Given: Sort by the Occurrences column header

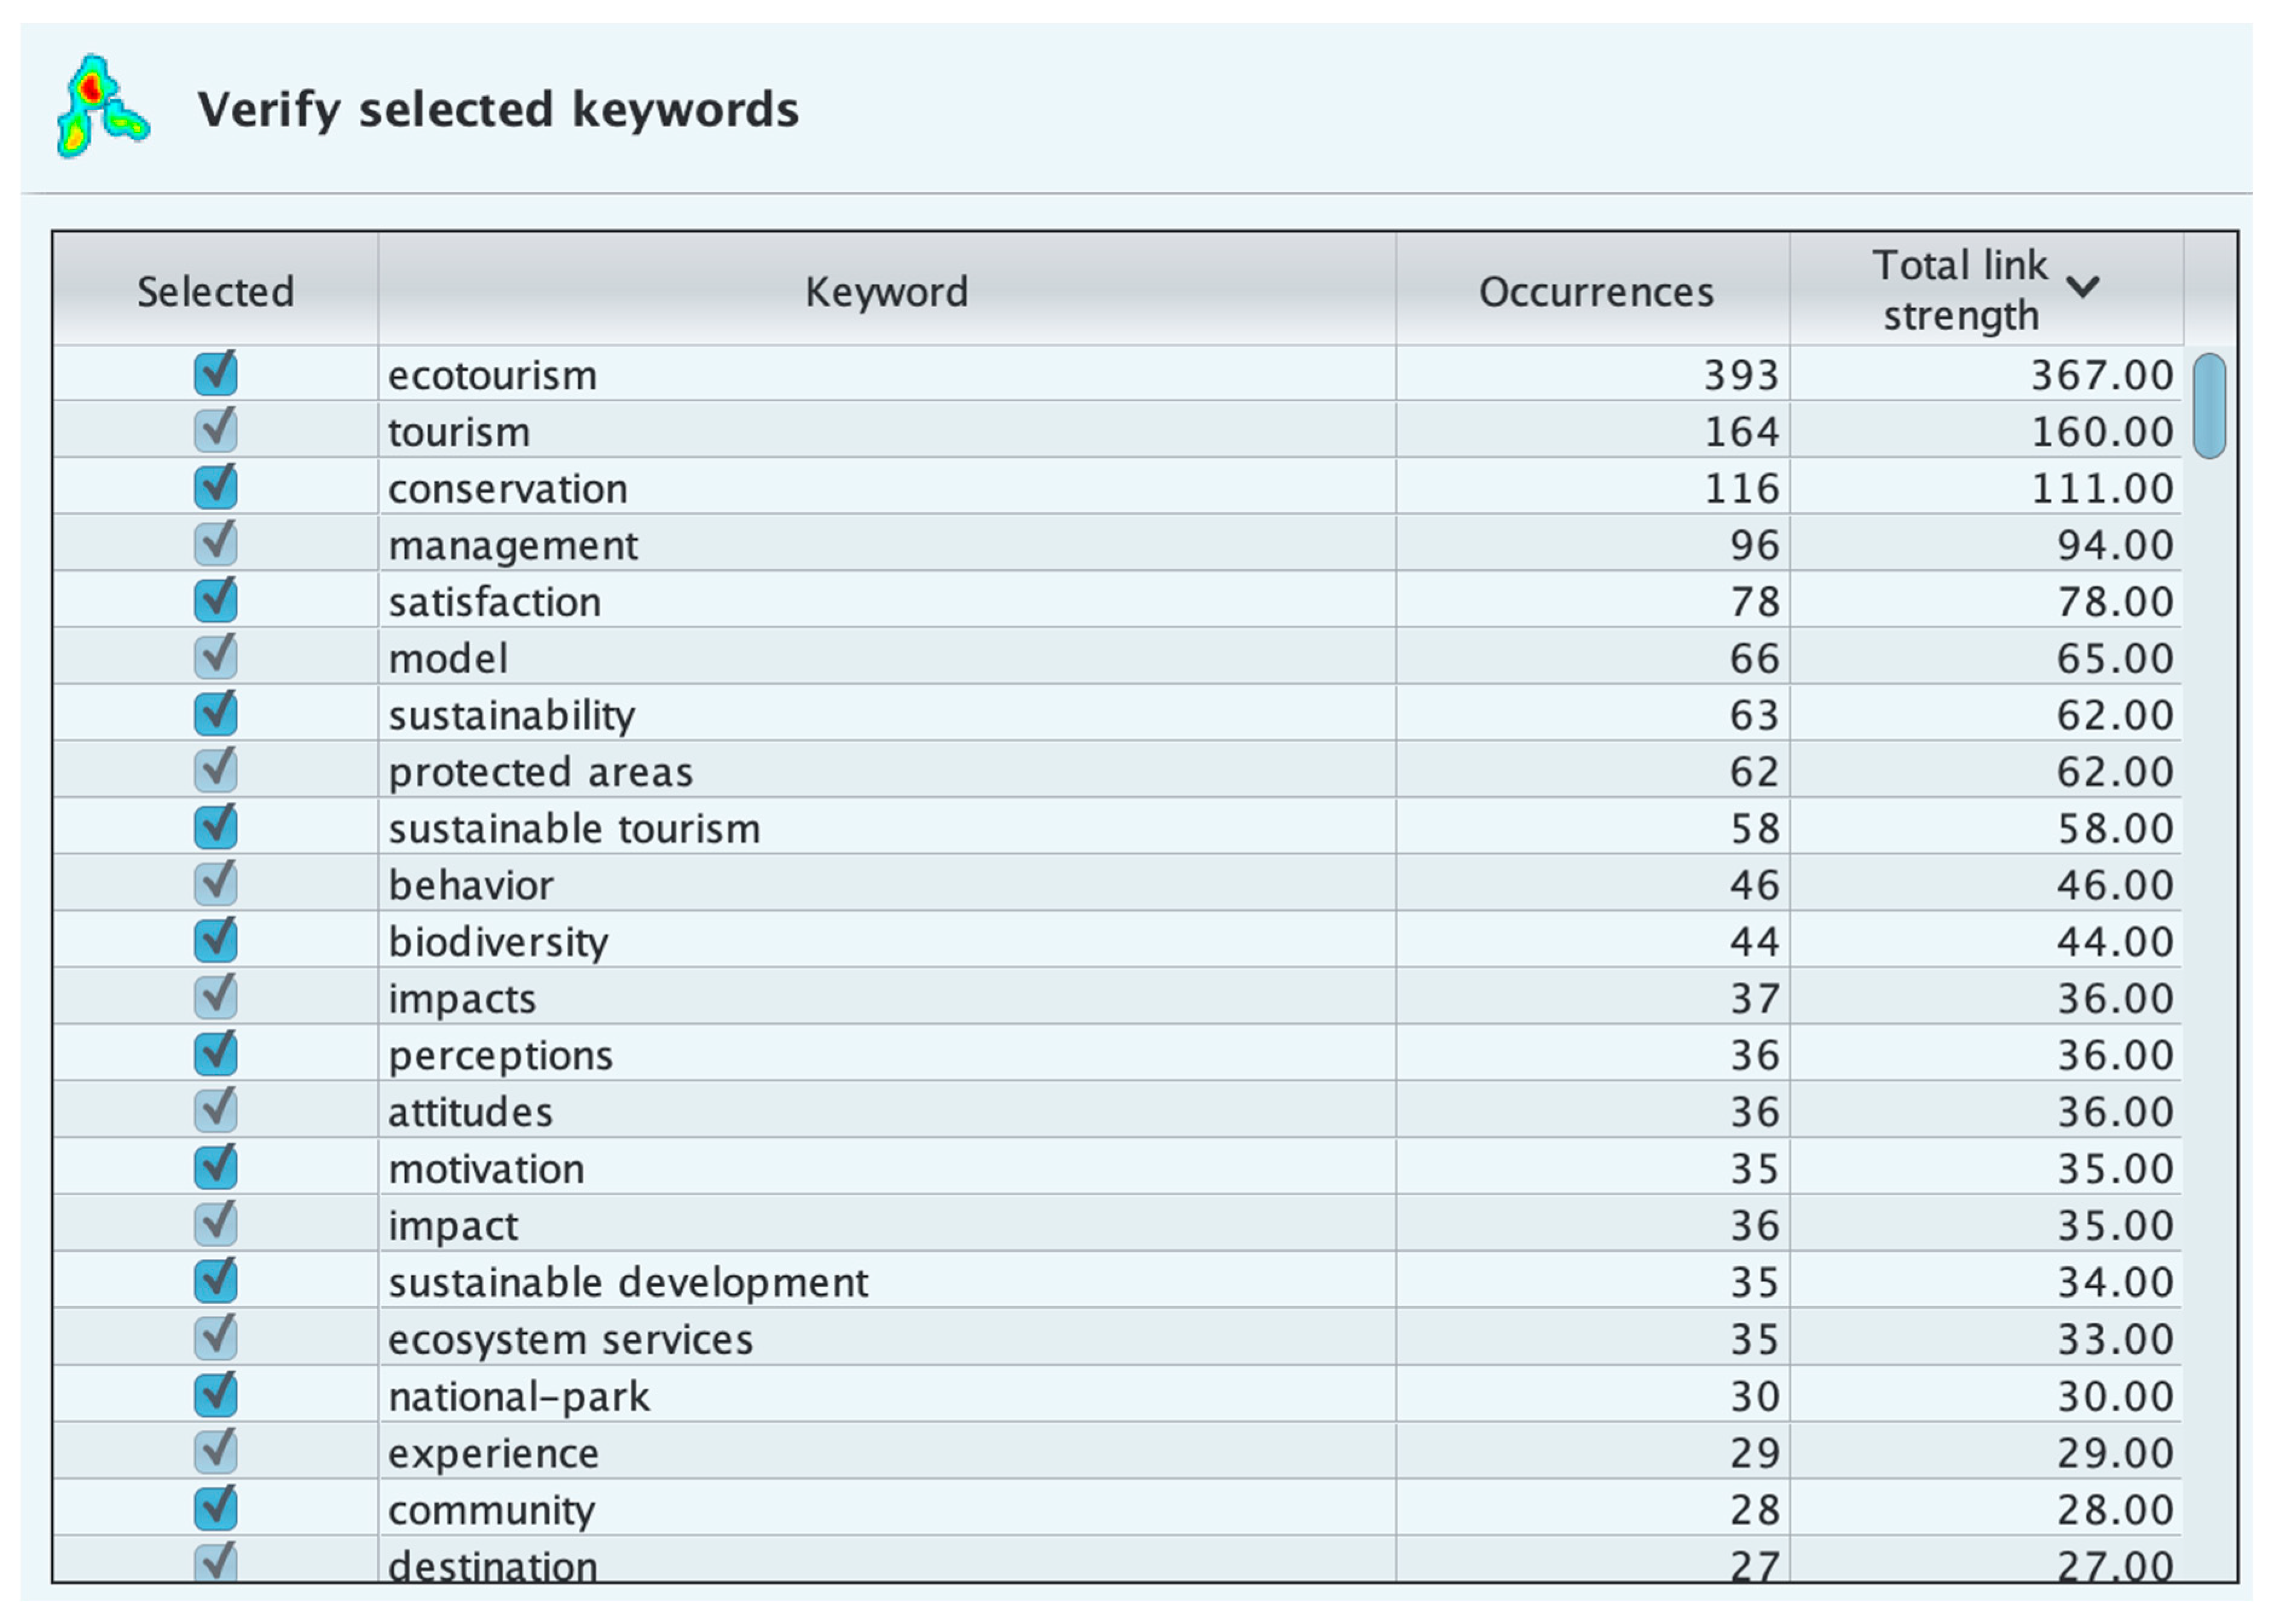Looking at the screenshot, I should pos(1595,292).
